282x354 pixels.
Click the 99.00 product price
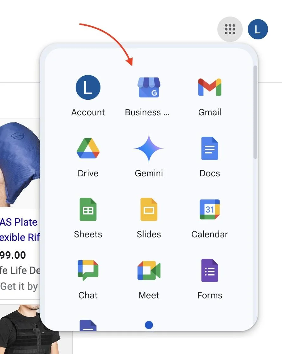13,255
